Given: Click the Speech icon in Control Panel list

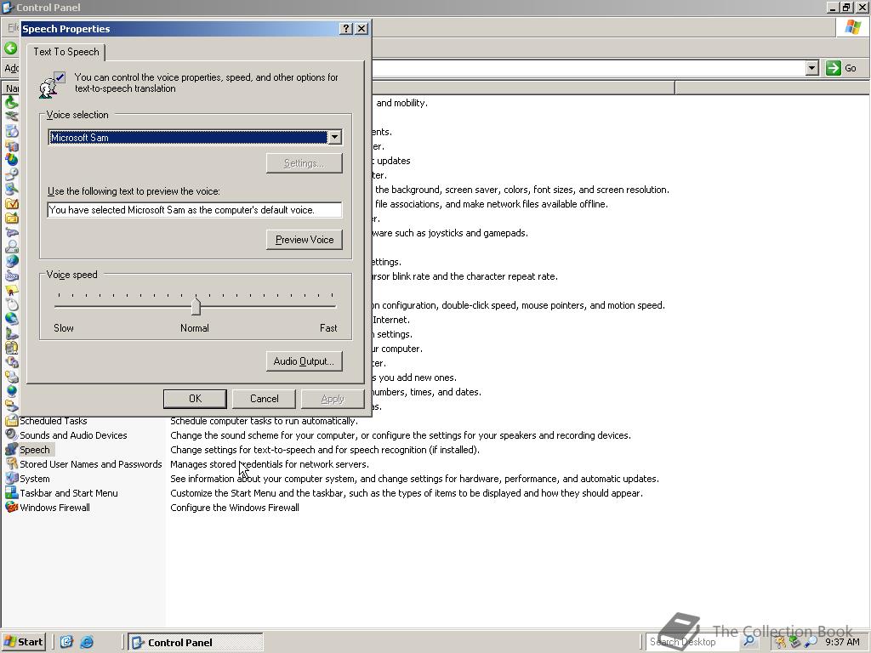Looking at the screenshot, I should [x=11, y=449].
